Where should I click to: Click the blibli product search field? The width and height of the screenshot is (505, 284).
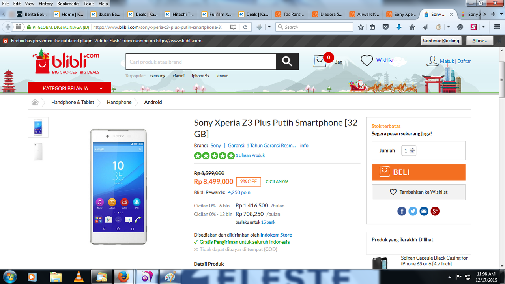click(x=201, y=62)
